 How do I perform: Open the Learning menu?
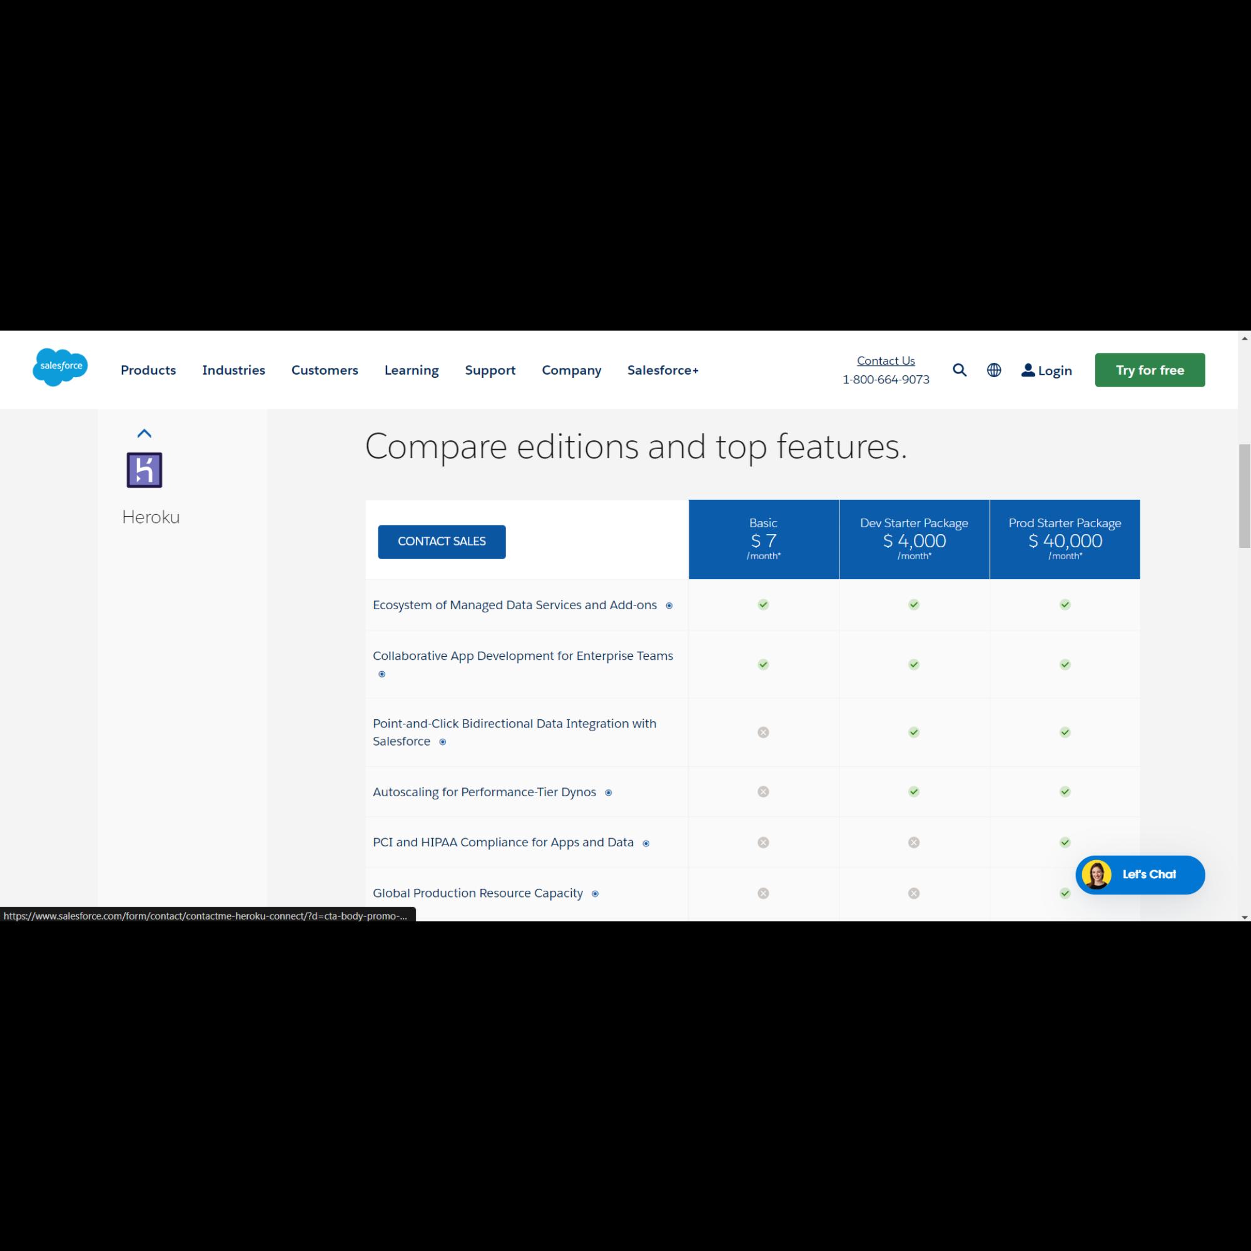pos(412,370)
